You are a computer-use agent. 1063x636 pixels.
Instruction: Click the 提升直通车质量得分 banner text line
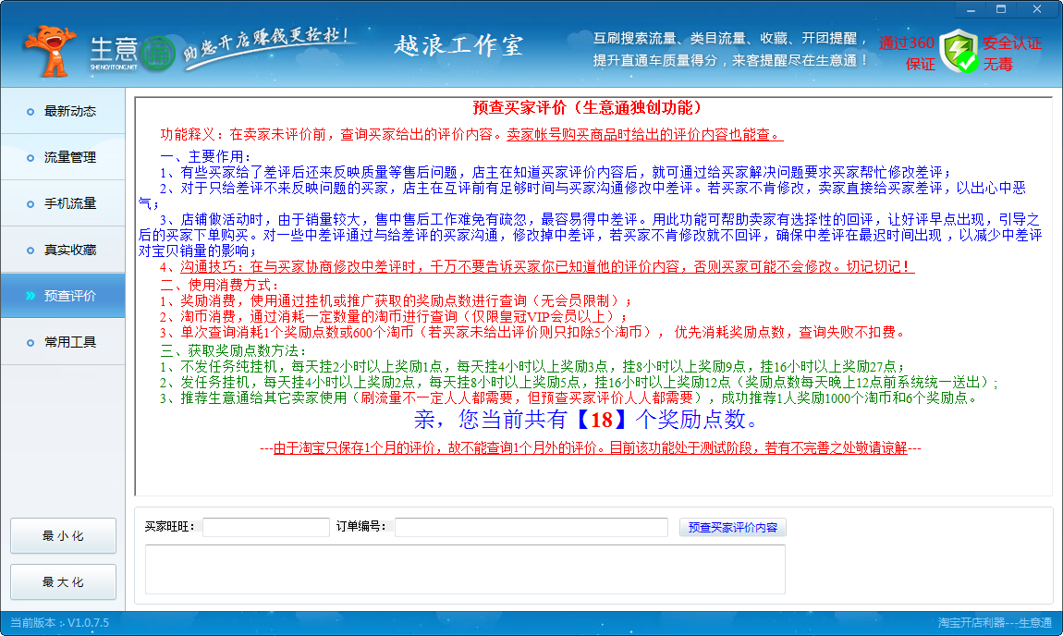click(x=730, y=60)
